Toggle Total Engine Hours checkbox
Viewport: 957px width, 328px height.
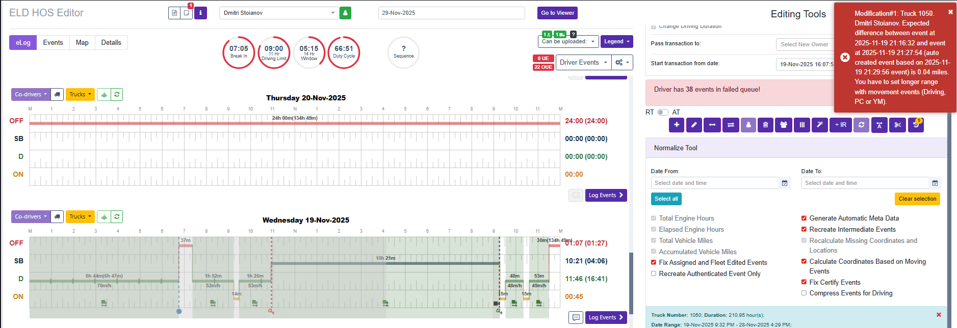tap(654, 218)
